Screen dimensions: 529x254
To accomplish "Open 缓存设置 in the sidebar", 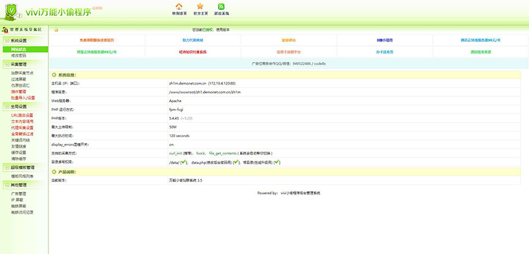I will coord(19,152).
